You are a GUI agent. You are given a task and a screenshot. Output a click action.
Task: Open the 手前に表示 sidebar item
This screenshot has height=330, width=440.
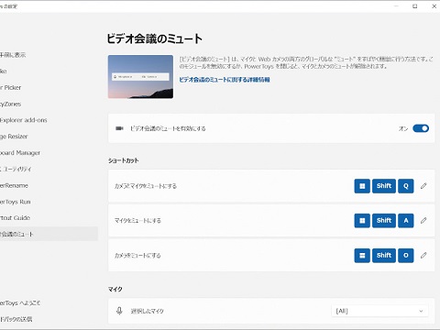click(x=13, y=55)
